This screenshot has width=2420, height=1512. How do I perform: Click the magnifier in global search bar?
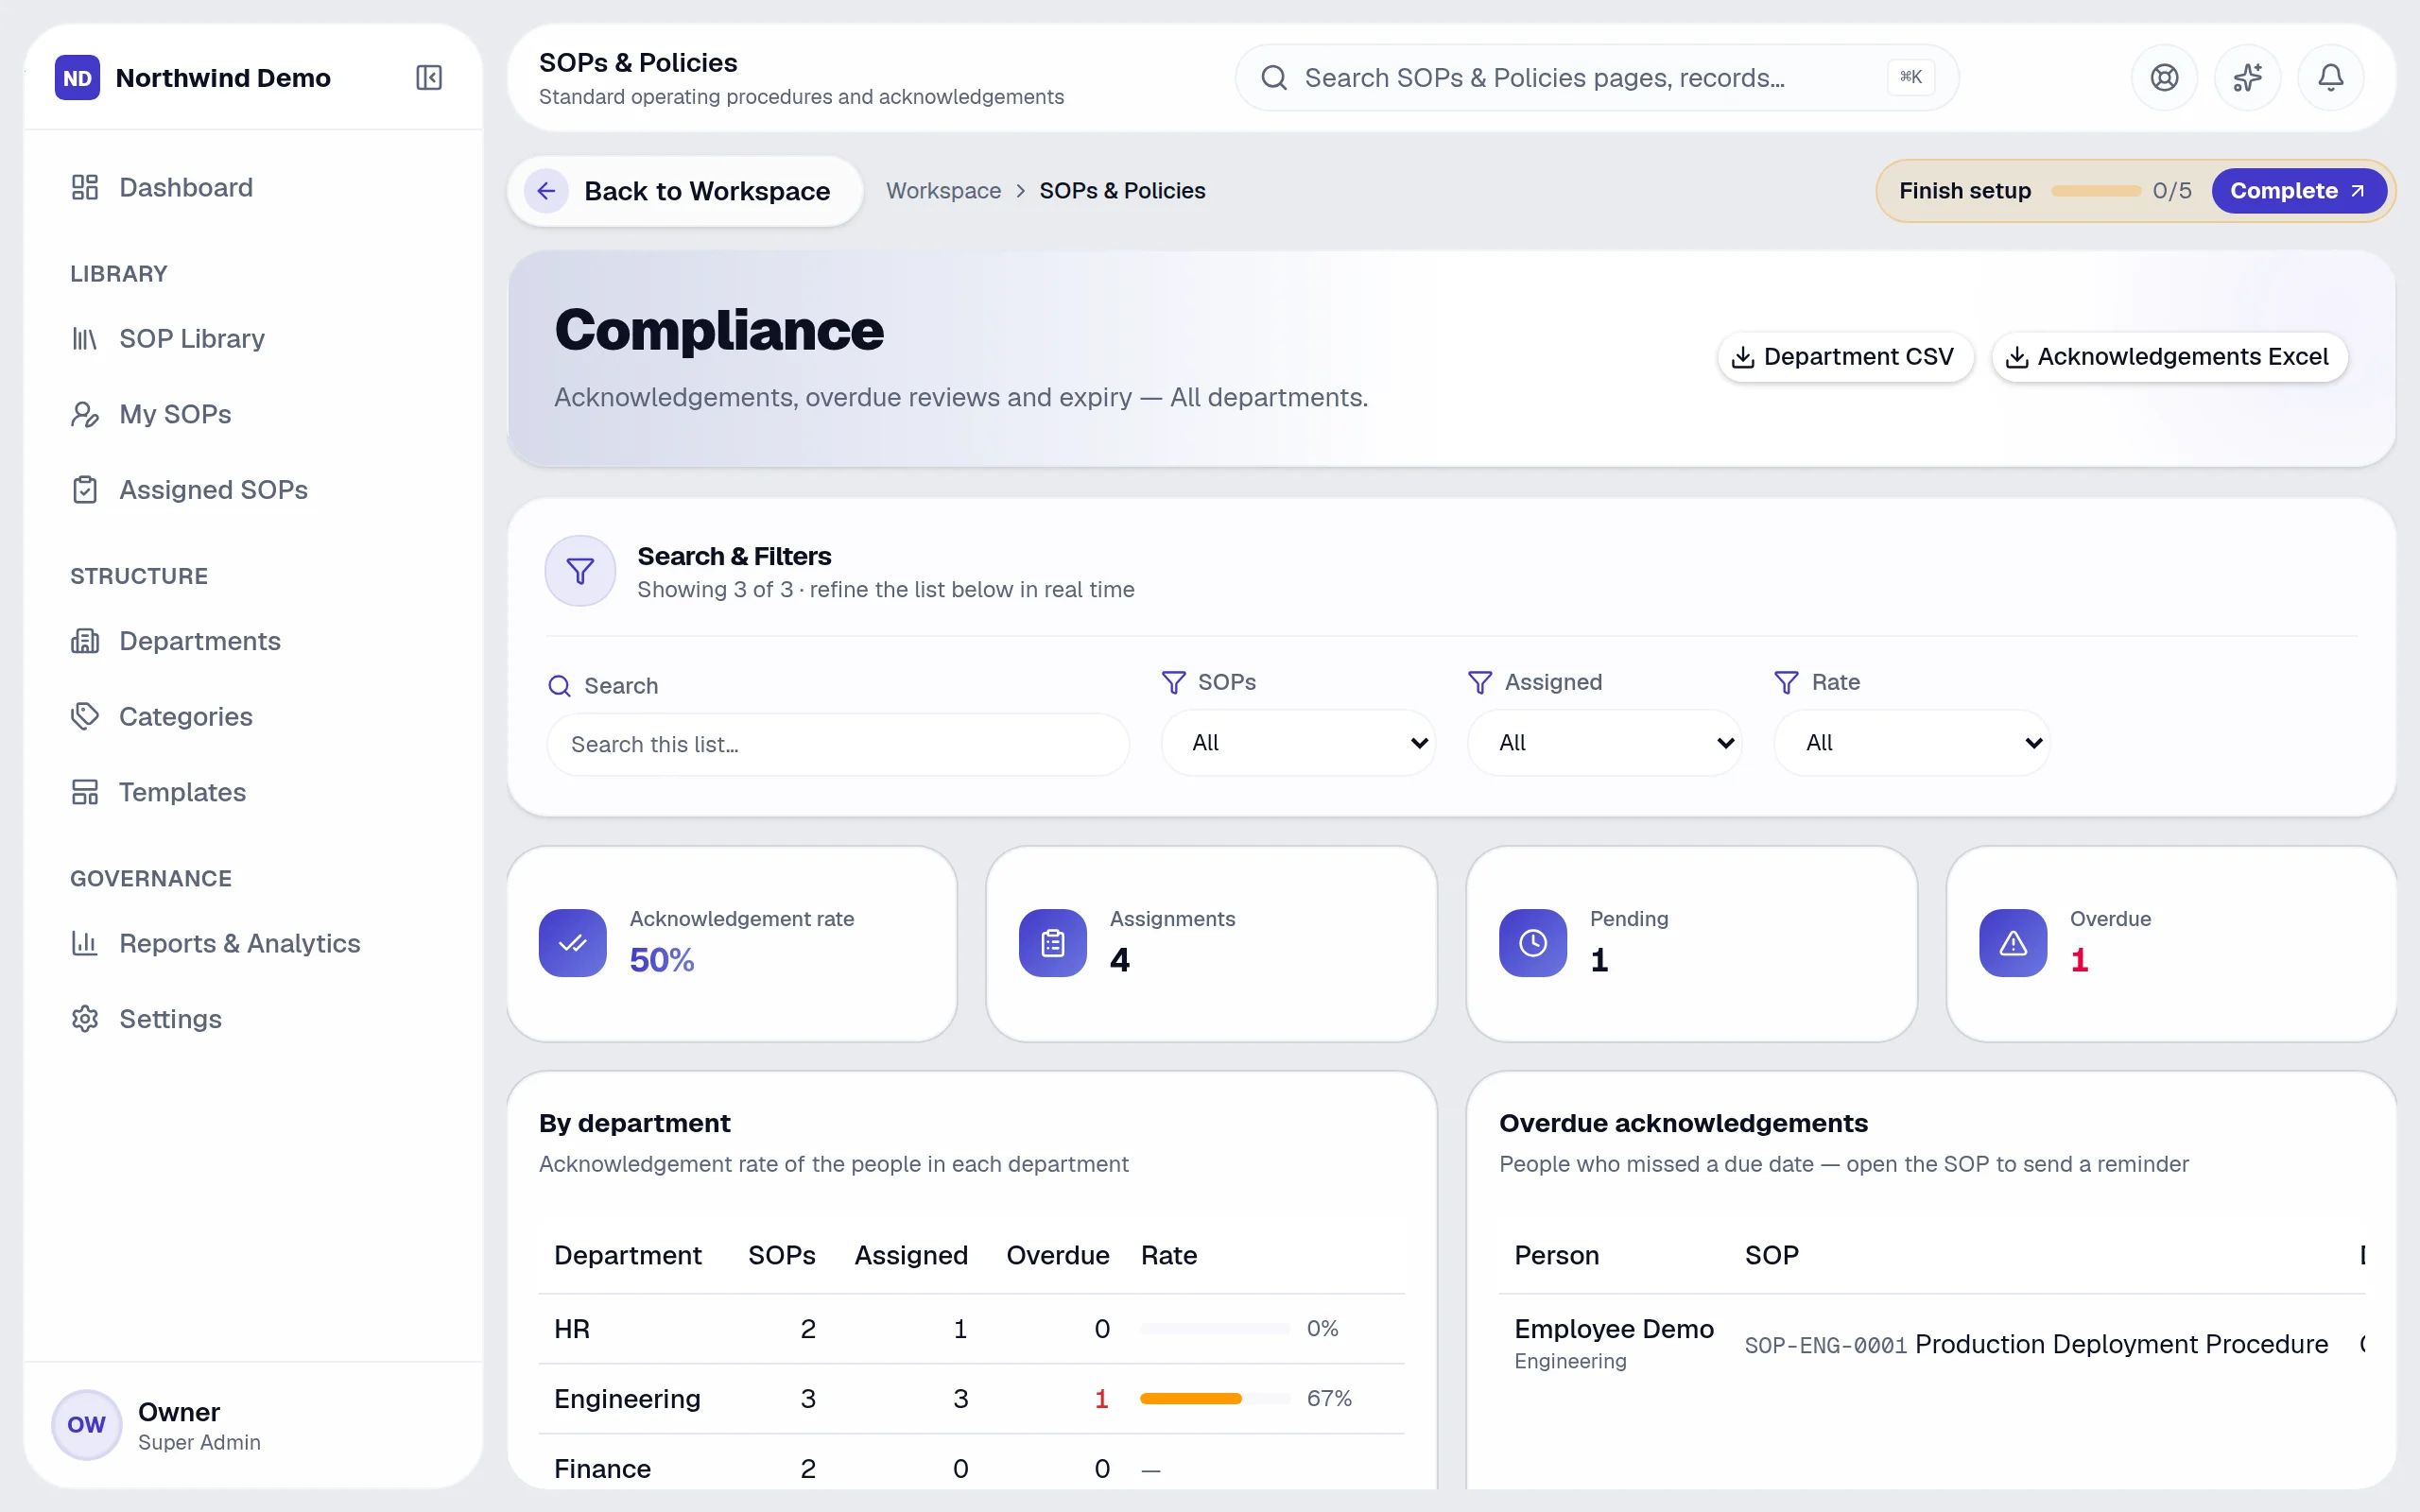click(x=1273, y=77)
